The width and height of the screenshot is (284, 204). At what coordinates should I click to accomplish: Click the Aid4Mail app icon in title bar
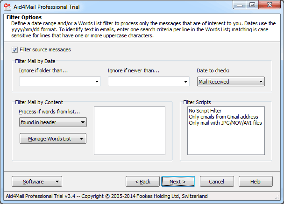click(7, 7)
